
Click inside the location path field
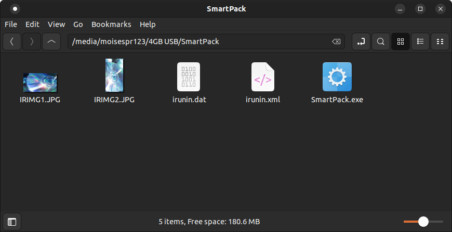tap(197, 42)
